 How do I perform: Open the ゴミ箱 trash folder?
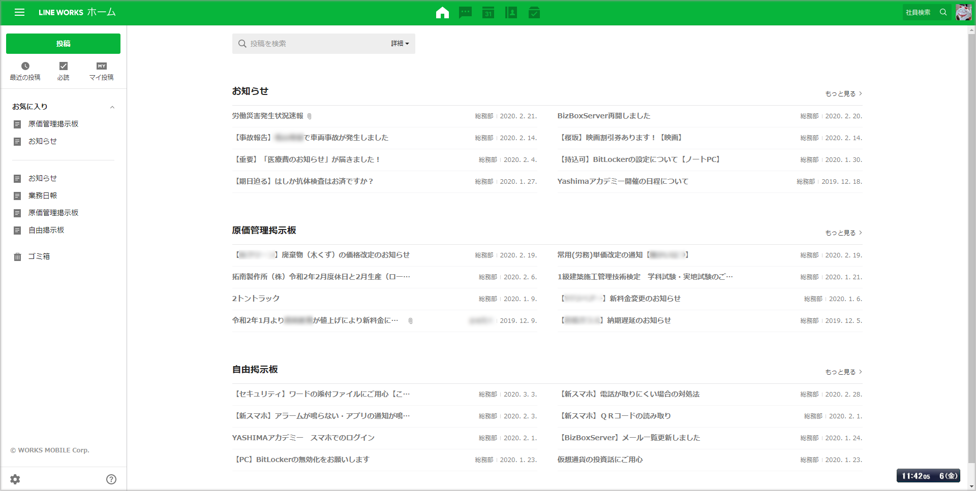click(39, 256)
